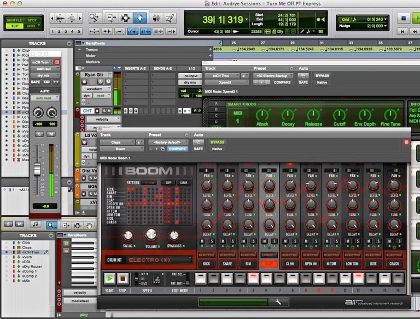Click COPY pattern button in Boom

click(168, 182)
